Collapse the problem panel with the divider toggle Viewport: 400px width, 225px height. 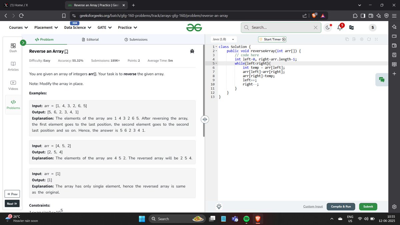205,119
